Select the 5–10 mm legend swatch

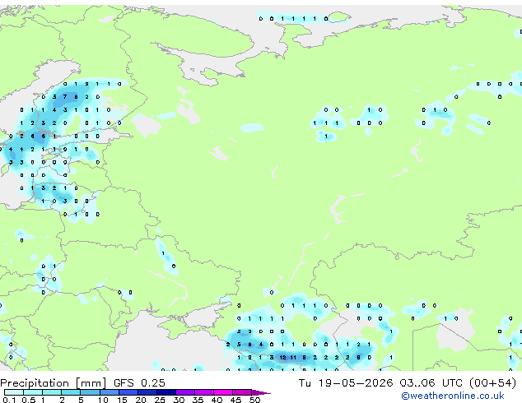(90, 392)
